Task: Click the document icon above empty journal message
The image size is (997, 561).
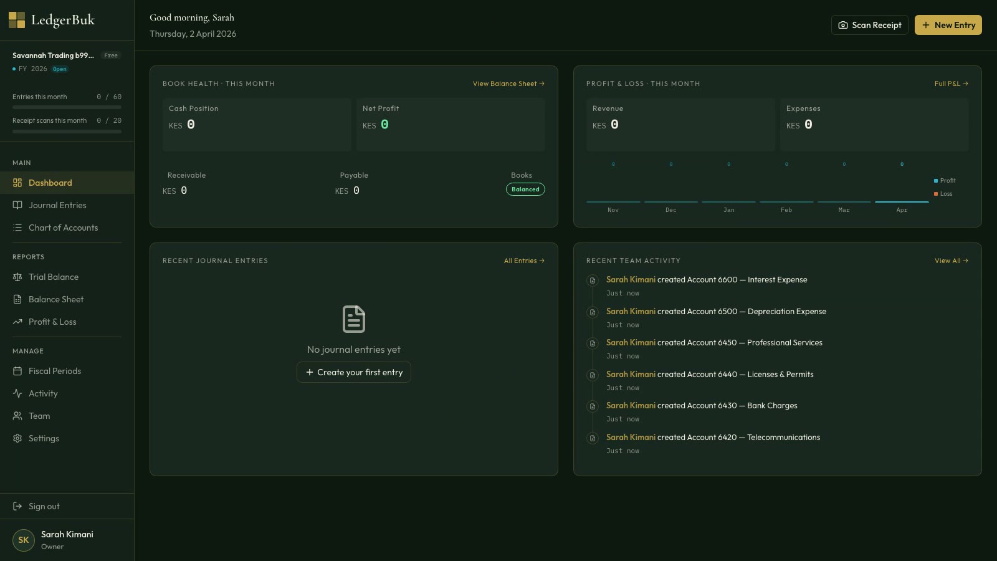Action: (353, 319)
